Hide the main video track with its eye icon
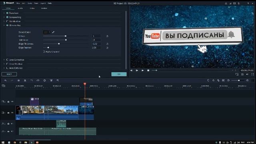This screenshot has width=256, height=144. (12, 113)
